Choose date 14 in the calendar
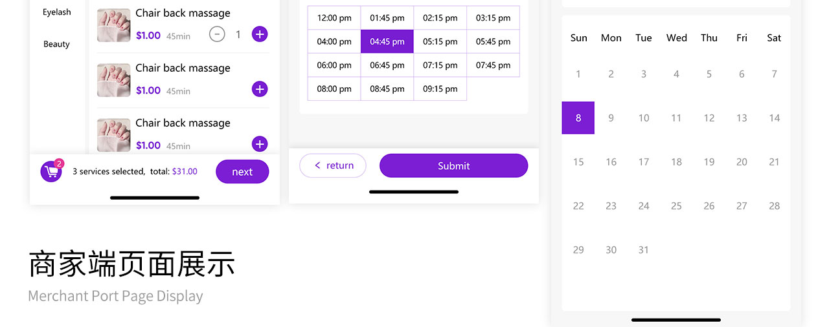This screenshot has height=327, width=829. (x=774, y=118)
